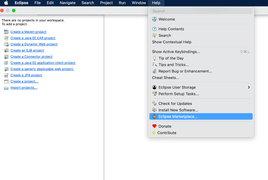This screenshot has width=268, height=180.
Task: Open the Apple menu
Action: 6,3
